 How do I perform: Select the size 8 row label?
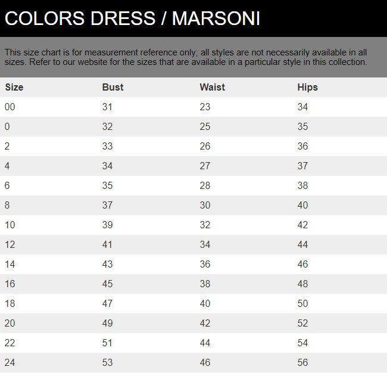pyautogui.click(x=7, y=206)
